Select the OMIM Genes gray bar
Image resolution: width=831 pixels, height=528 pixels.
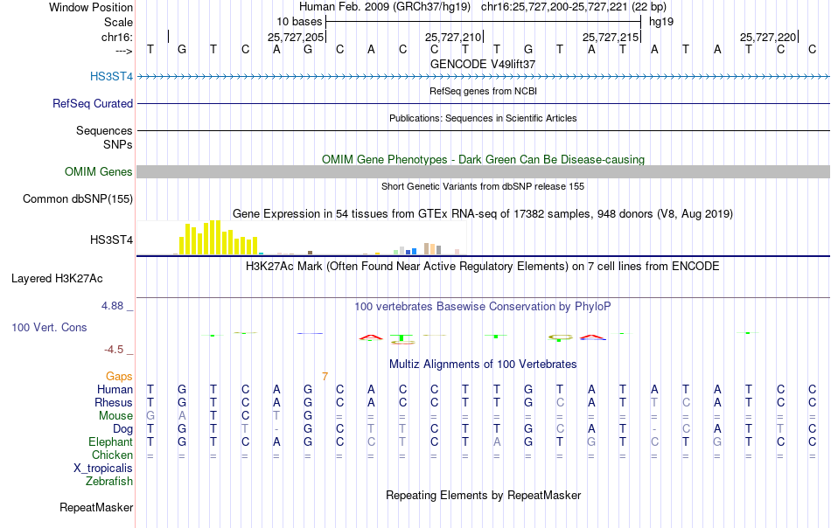click(x=484, y=171)
